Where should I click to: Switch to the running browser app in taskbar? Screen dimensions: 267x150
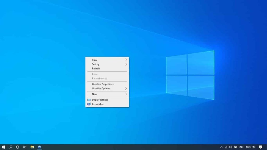pyautogui.click(x=39, y=147)
